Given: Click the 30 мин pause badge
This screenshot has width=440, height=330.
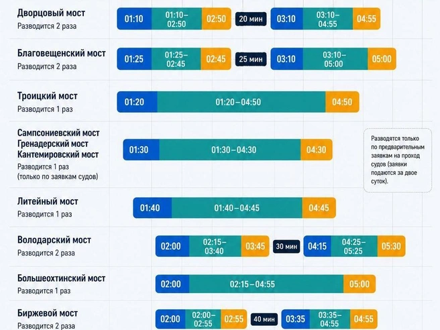Looking at the screenshot, I should (x=286, y=246).
